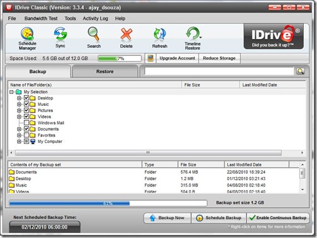Expand the My Computer tree node
The height and width of the screenshot is (238, 317).
[x=19, y=142]
